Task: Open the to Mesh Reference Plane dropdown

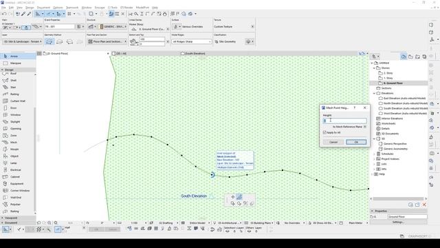Action: [365, 127]
